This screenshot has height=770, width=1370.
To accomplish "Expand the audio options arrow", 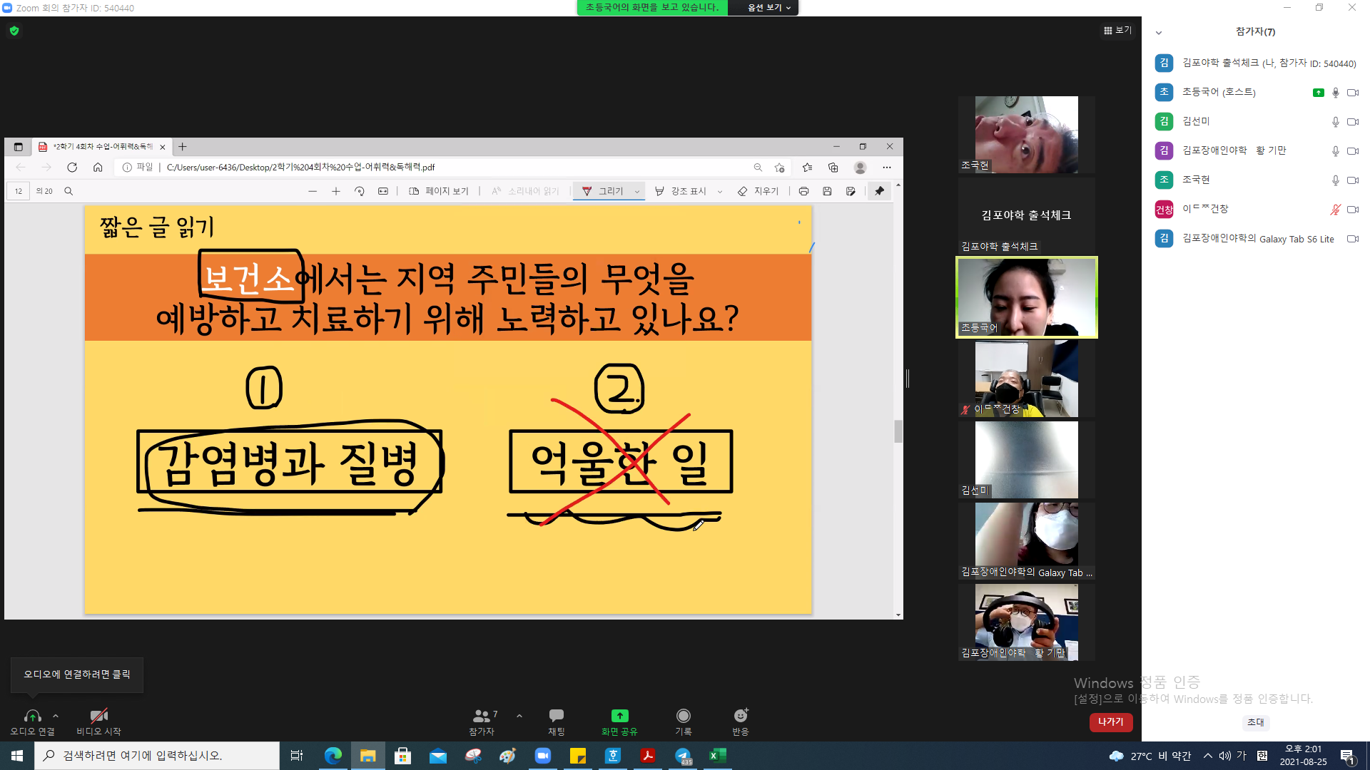I will pos(56,716).
